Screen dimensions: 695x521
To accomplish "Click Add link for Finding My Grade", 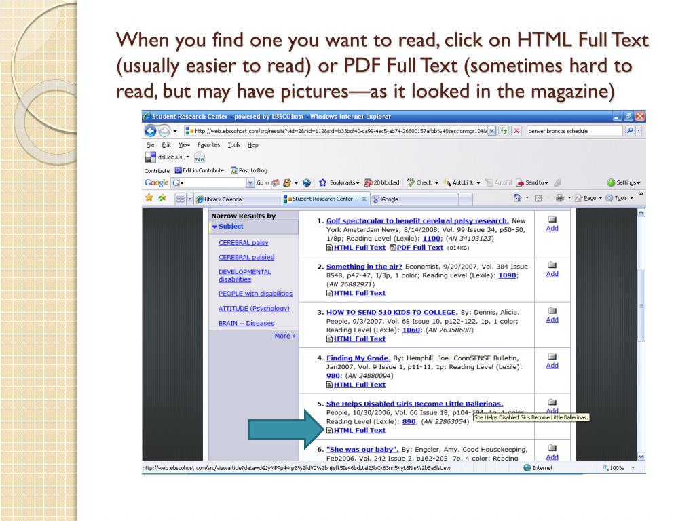I will click(x=552, y=366).
